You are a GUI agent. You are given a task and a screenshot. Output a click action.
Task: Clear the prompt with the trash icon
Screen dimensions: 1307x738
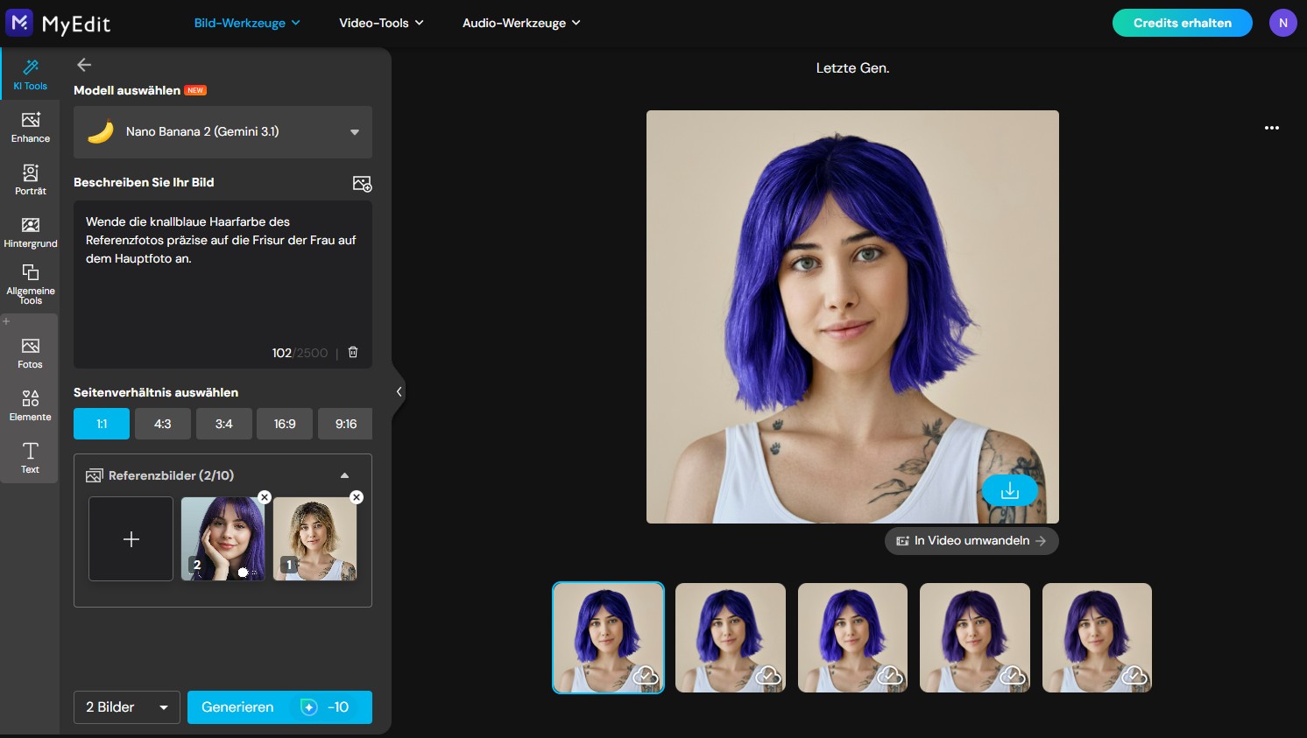click(x=352, y=352)
